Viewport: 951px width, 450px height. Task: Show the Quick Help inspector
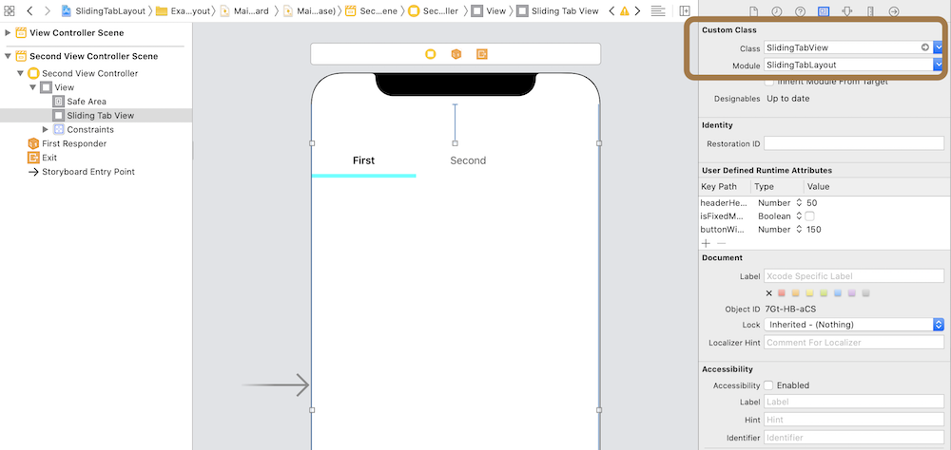click(x=800, y=11)
